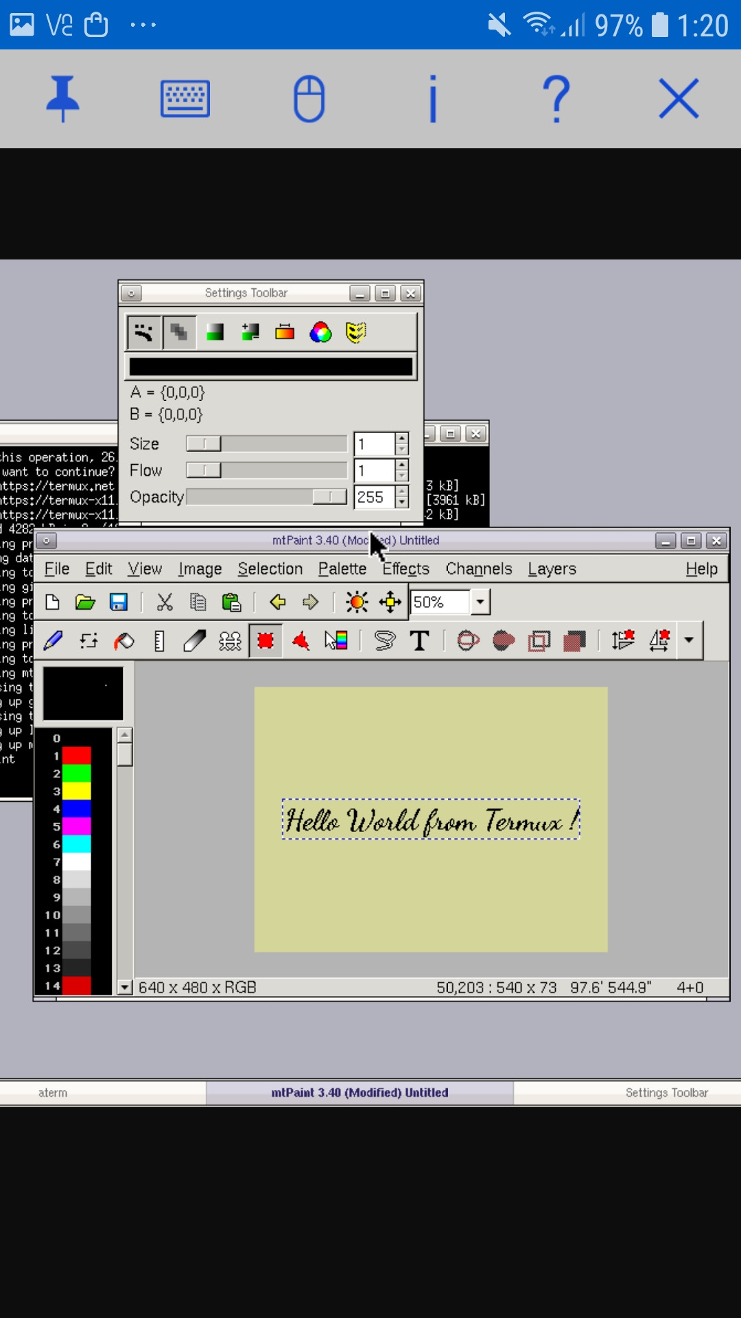Choose the Clone tool
Screen dimensions: 741x1318
click(x=230, y=640)
